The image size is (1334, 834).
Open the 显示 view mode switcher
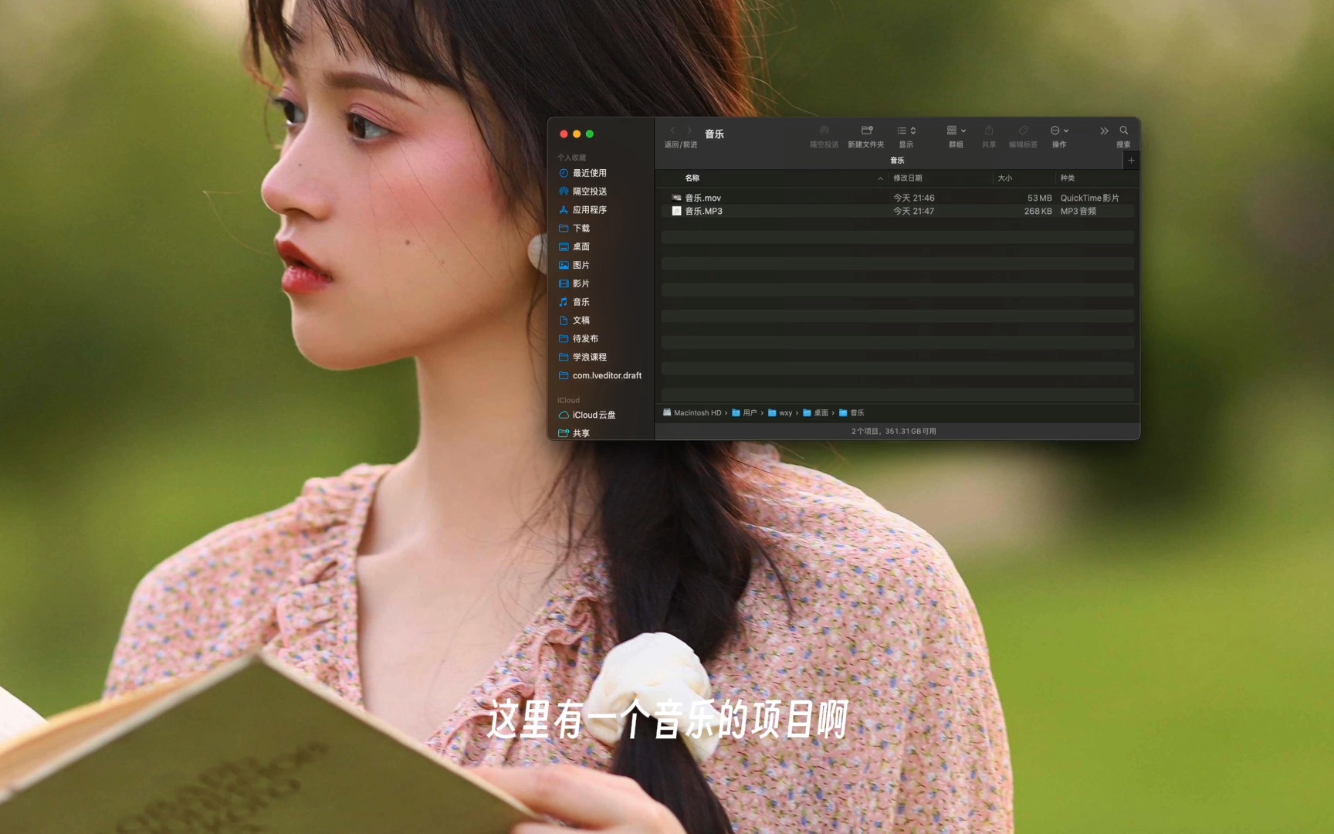(906, 131)
